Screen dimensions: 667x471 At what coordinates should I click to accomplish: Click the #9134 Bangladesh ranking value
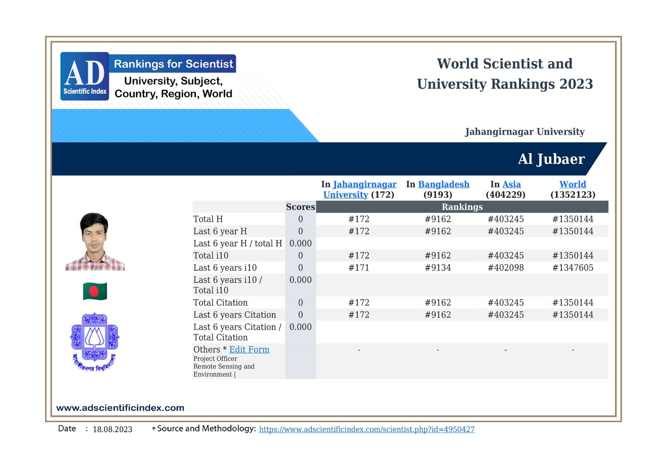(x=438, y=268)
